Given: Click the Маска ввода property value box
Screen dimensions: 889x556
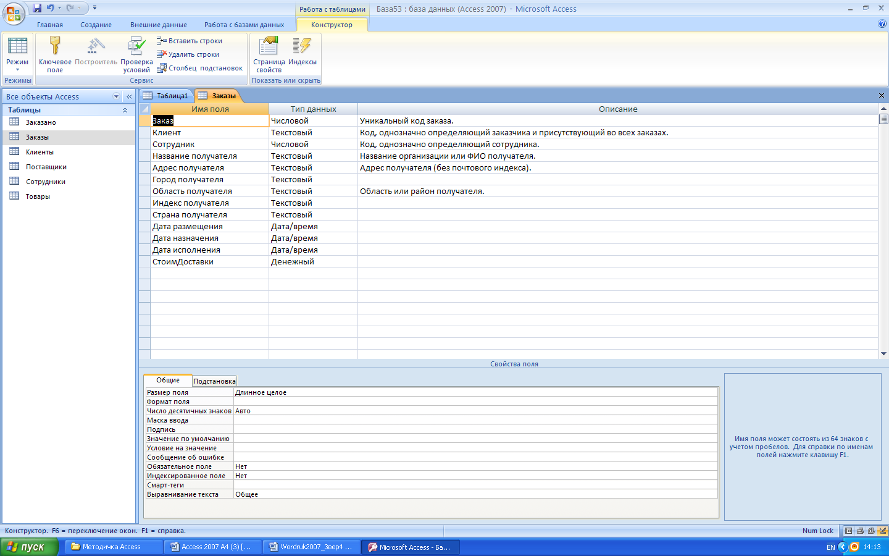Looking at the screenshot, I should pyautogui.click(x=475, y=420).
